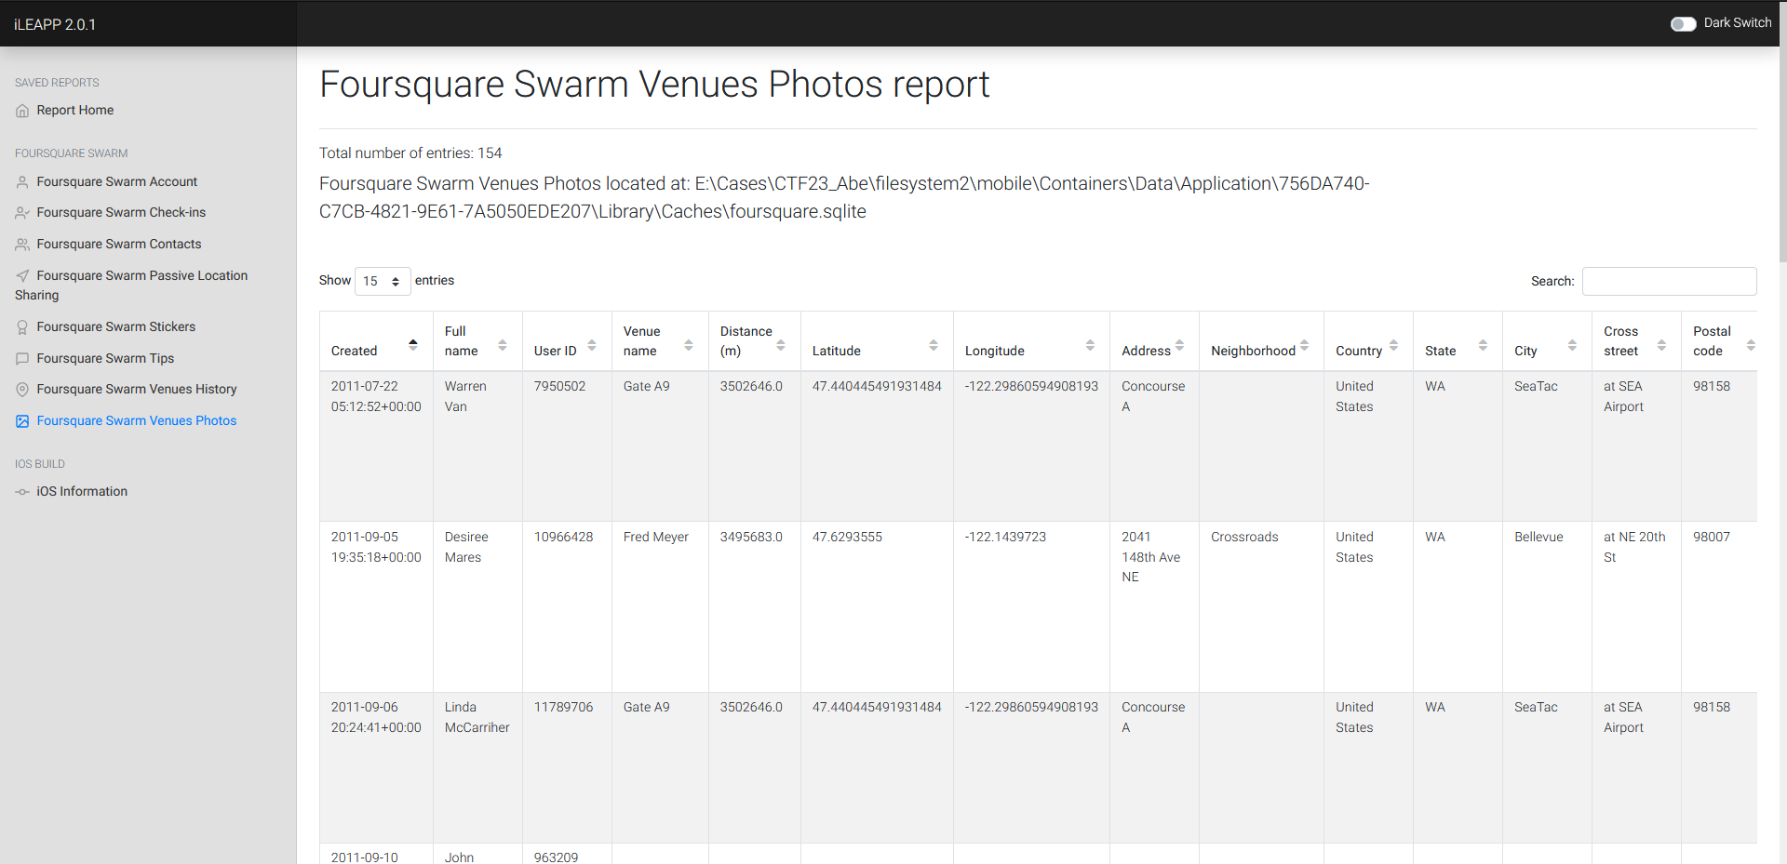
Task: Click the Check-ins user-check icon
Action: click(22, 213)
